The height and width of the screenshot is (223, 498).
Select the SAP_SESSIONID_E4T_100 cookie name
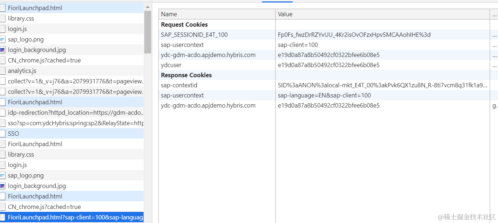pyautogui.click(x=194, y=35)
